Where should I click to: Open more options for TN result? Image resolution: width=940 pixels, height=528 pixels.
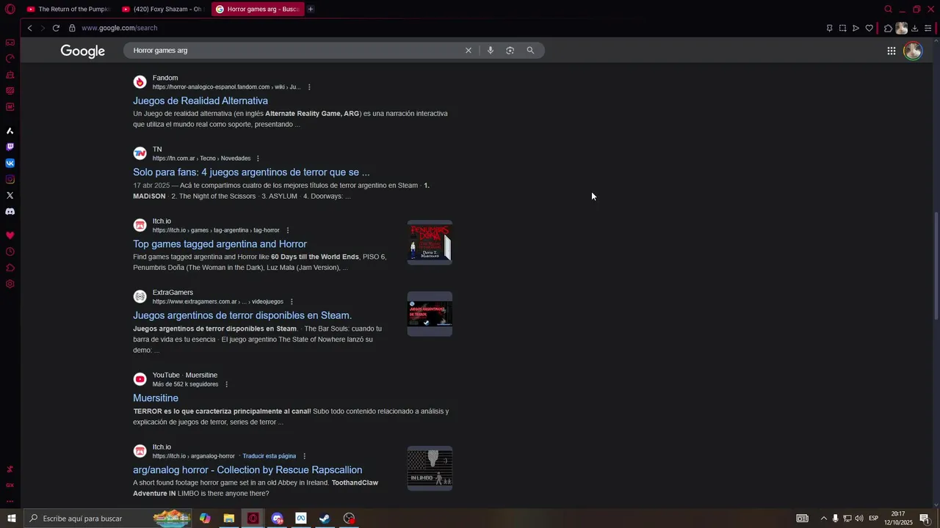click(258, 158)
